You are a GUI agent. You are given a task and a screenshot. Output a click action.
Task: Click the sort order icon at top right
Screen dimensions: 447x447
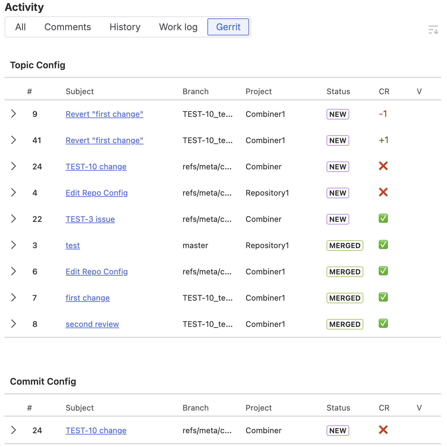[x=433, y=30]
